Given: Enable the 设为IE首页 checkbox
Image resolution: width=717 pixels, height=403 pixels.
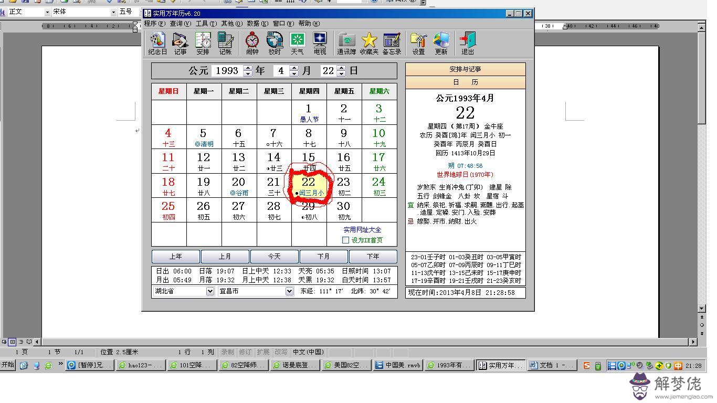Looking at the screenshot, I should 345,240.
